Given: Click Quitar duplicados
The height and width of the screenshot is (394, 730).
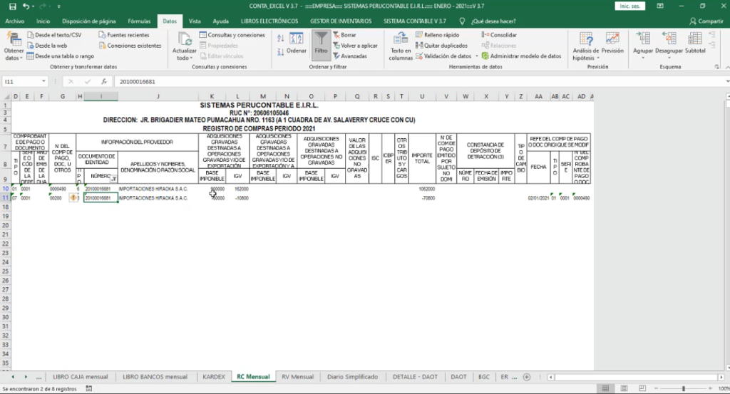Looking at the screenshot, I should (441, 46).
